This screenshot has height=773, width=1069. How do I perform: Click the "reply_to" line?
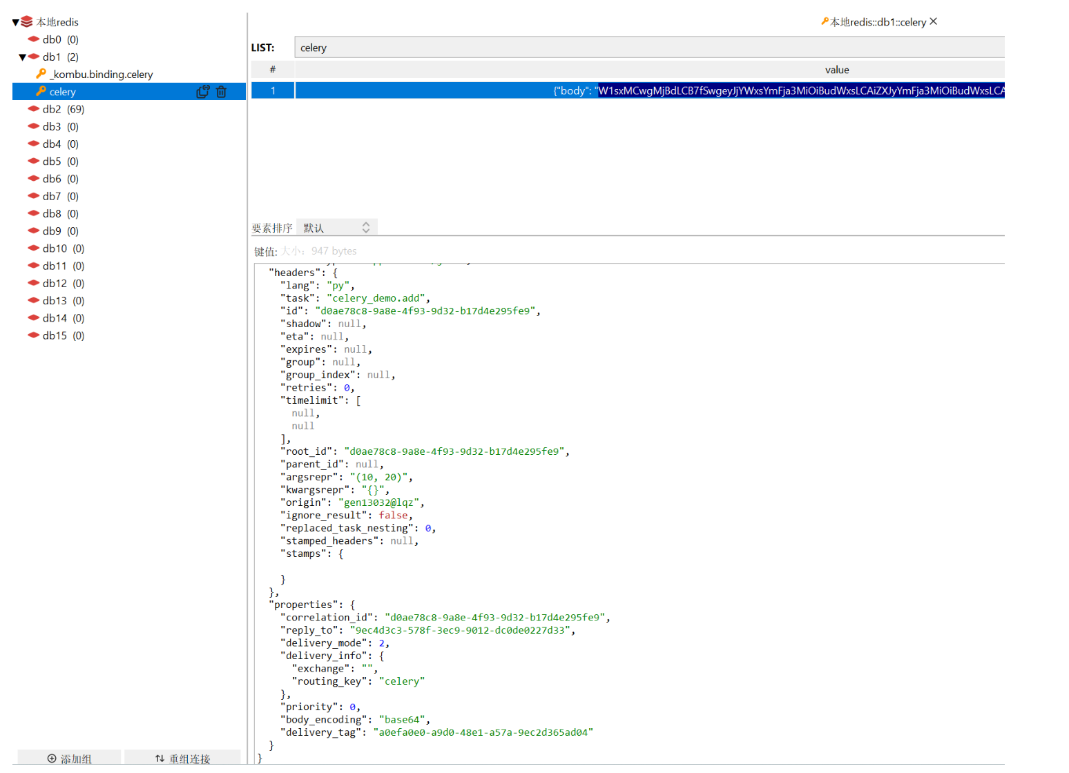tap(428, 630)
